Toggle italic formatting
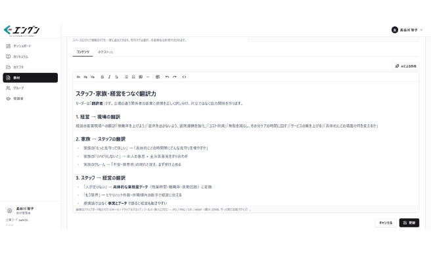 pyautogui.click(x=110, y=77)
